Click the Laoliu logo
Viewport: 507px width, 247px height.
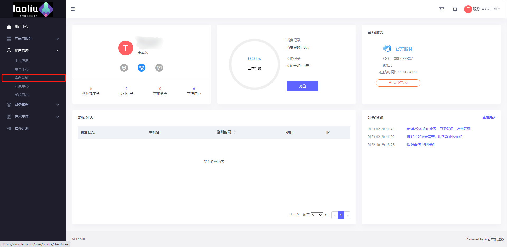[33, 9]
